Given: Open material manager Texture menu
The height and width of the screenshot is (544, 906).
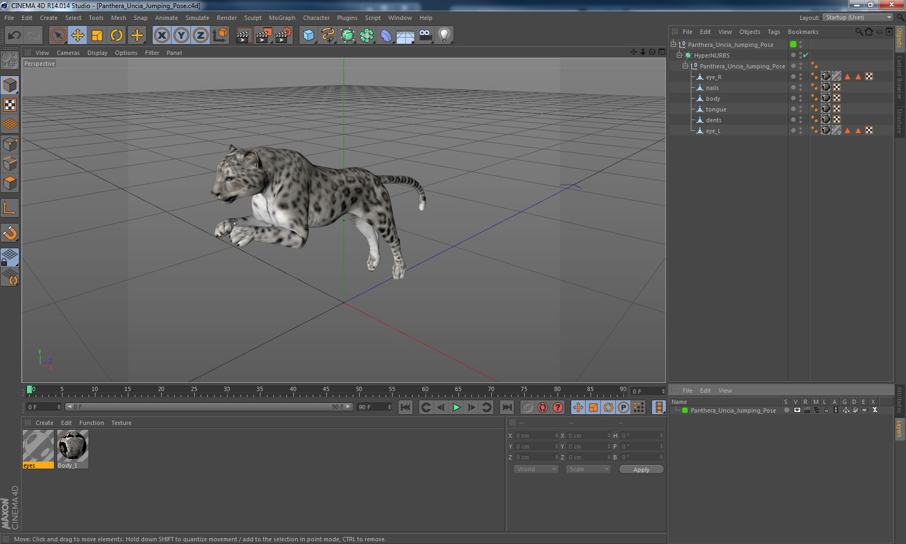Looking at the screenshot, I should tap(121, 423).
